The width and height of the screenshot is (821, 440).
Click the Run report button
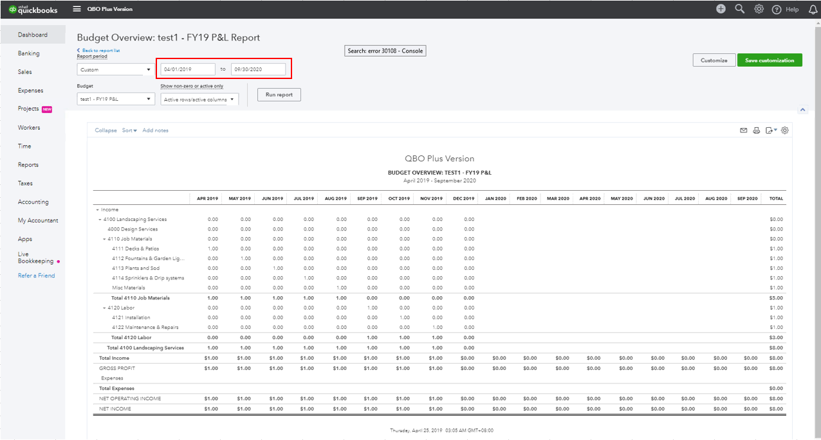pyautogui.click(x=279, y=94)
